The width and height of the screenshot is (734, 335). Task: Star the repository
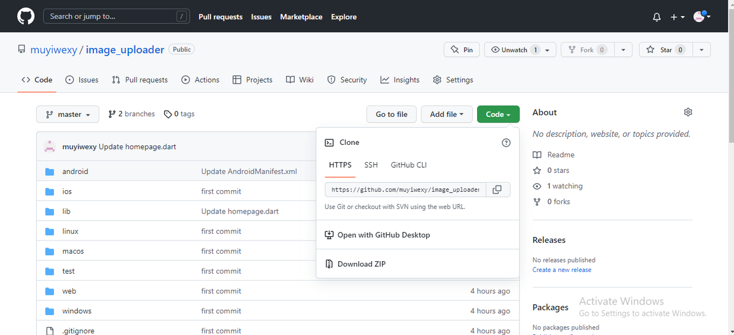coord(665,50)
